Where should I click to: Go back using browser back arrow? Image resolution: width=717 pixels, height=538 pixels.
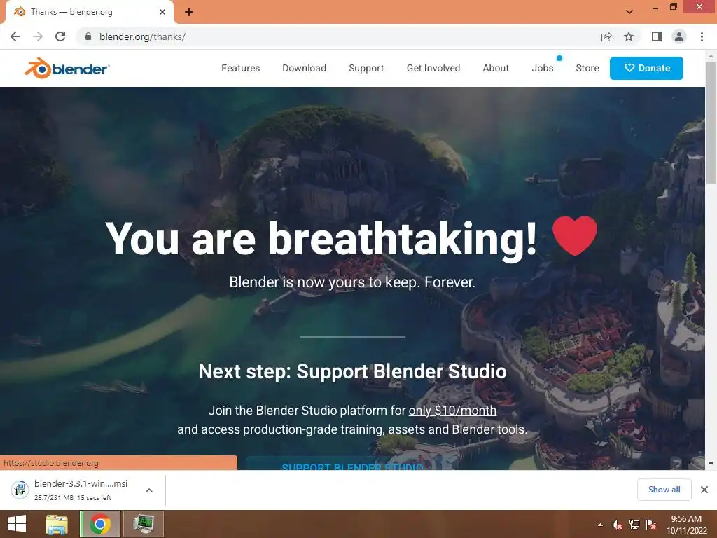point(15,36)
